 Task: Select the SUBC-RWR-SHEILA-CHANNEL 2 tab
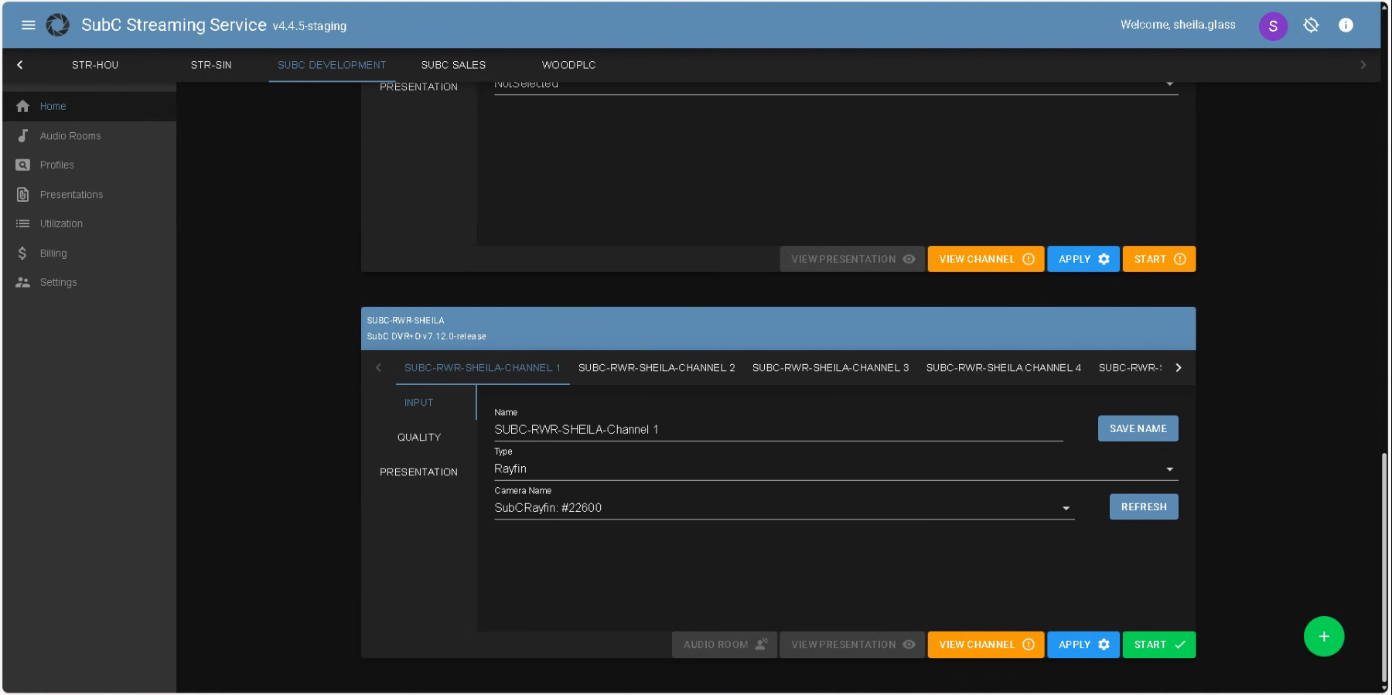(657, 368)
